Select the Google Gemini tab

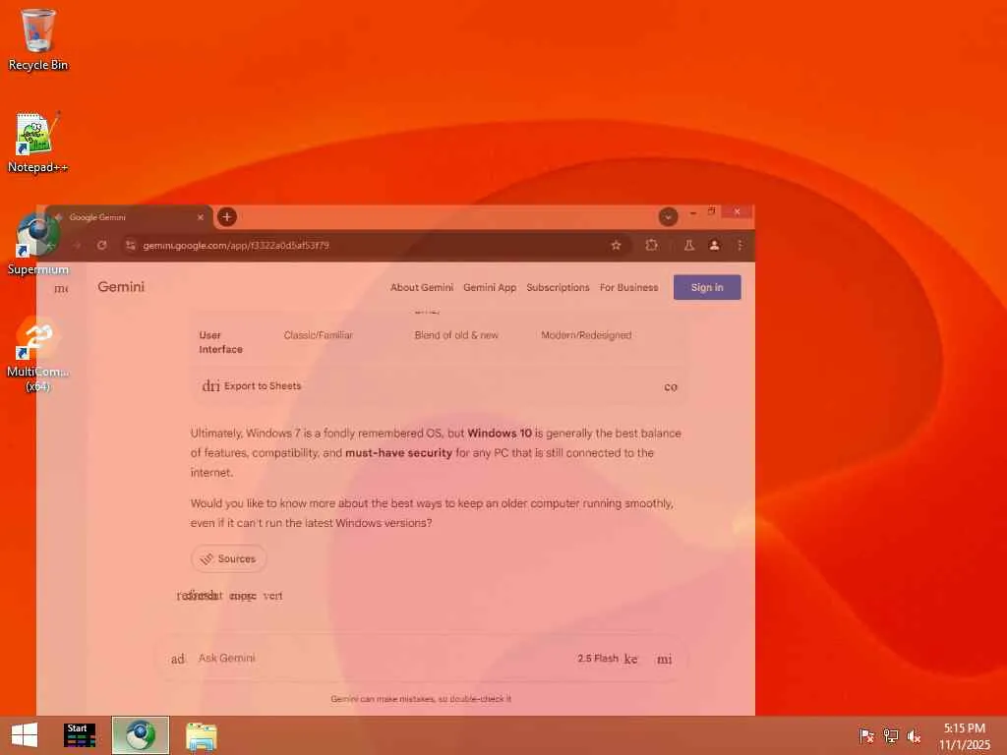[x=129, y=217]
